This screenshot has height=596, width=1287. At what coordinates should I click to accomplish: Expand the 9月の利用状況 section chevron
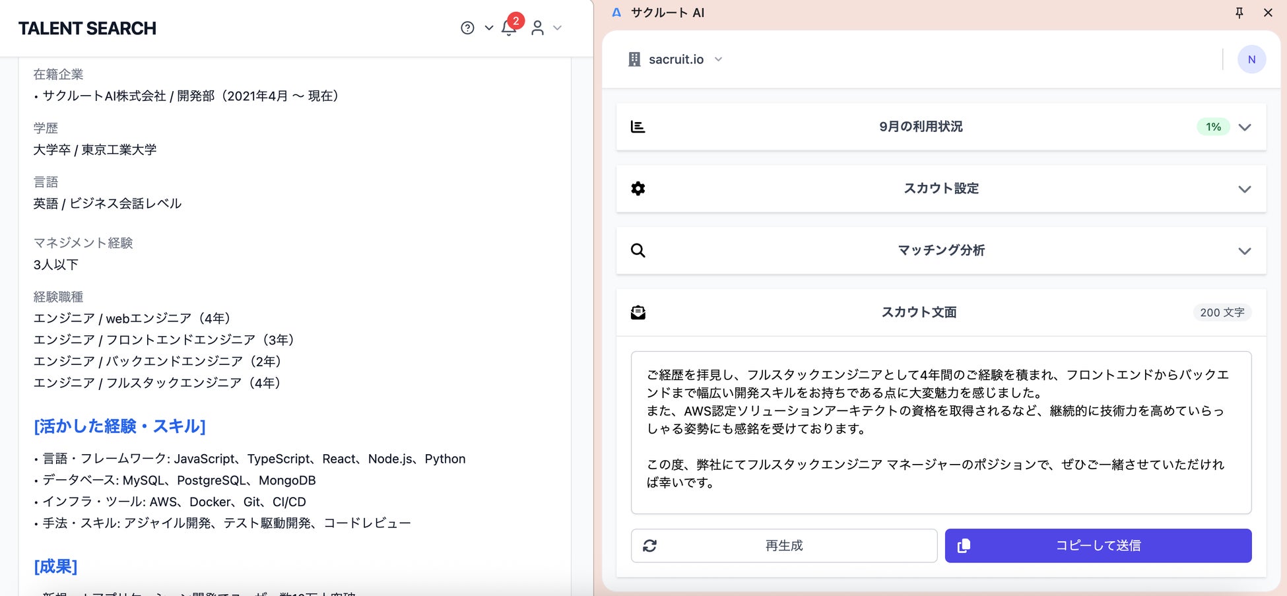[x=1245, y=127]
